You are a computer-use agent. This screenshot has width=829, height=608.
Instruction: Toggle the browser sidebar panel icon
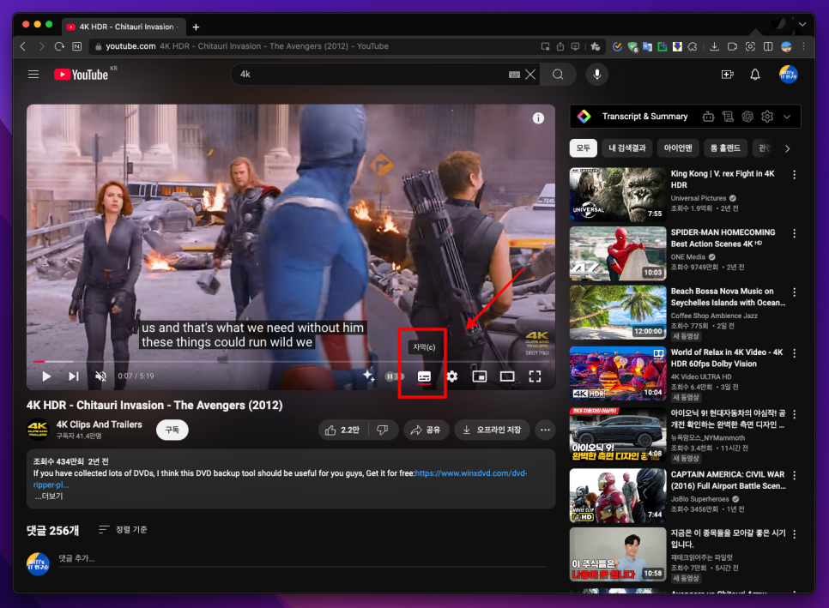768,46
